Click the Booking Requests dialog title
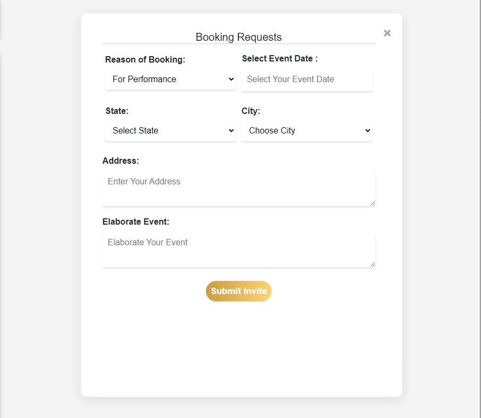 click(x=238, y=37)
